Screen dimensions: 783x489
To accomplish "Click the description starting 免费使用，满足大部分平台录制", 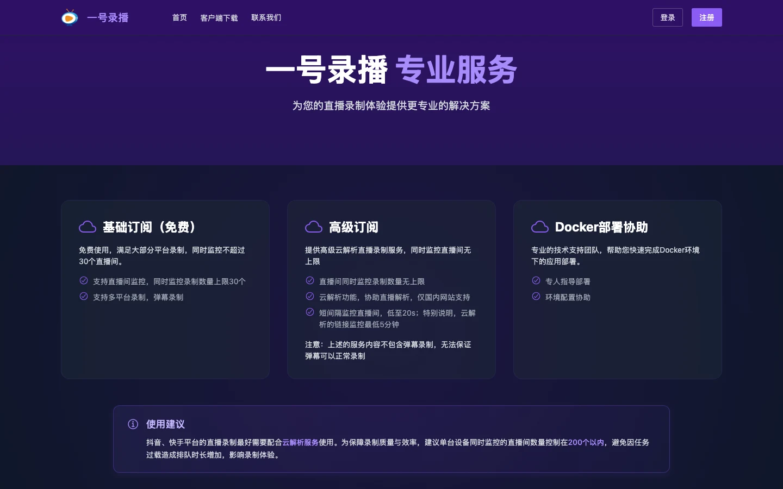I will click(162, 256).
